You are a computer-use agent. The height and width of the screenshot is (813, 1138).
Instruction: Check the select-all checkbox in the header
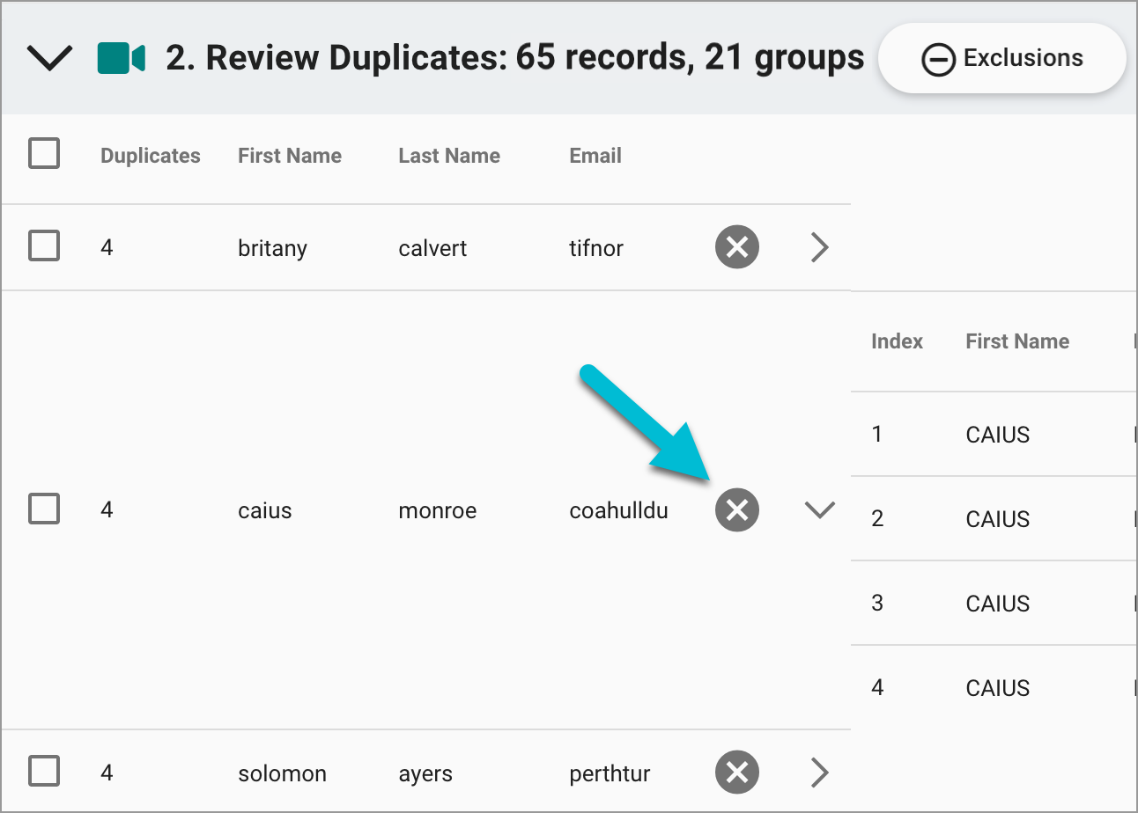click(x=44, y=152)
